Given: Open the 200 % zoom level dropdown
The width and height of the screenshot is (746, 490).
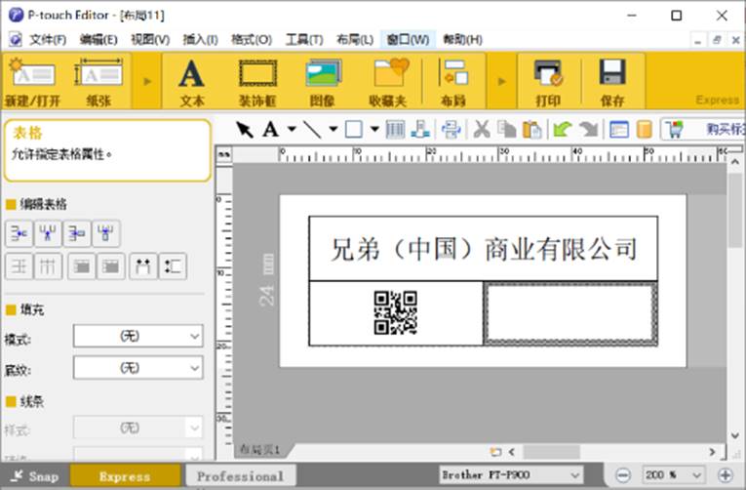Looking at the screenshot, I should pos(673,474).
